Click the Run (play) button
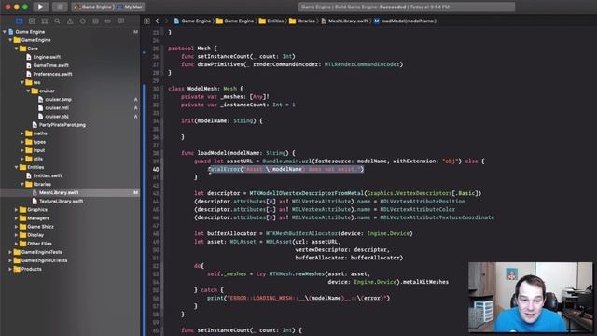597x336 pixels. (x=41, y=7)
